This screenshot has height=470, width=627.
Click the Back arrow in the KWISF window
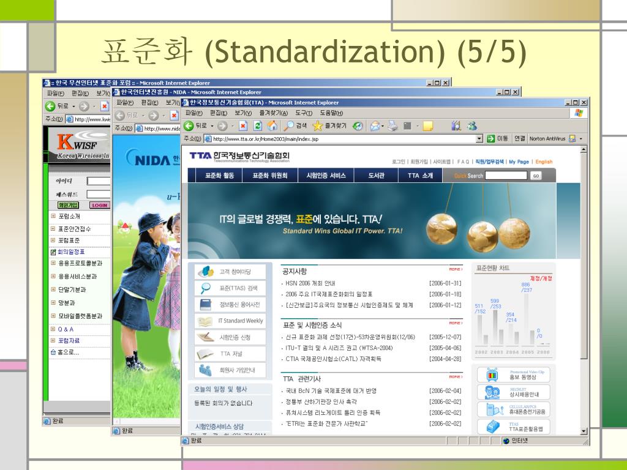[x=50, y=106]
